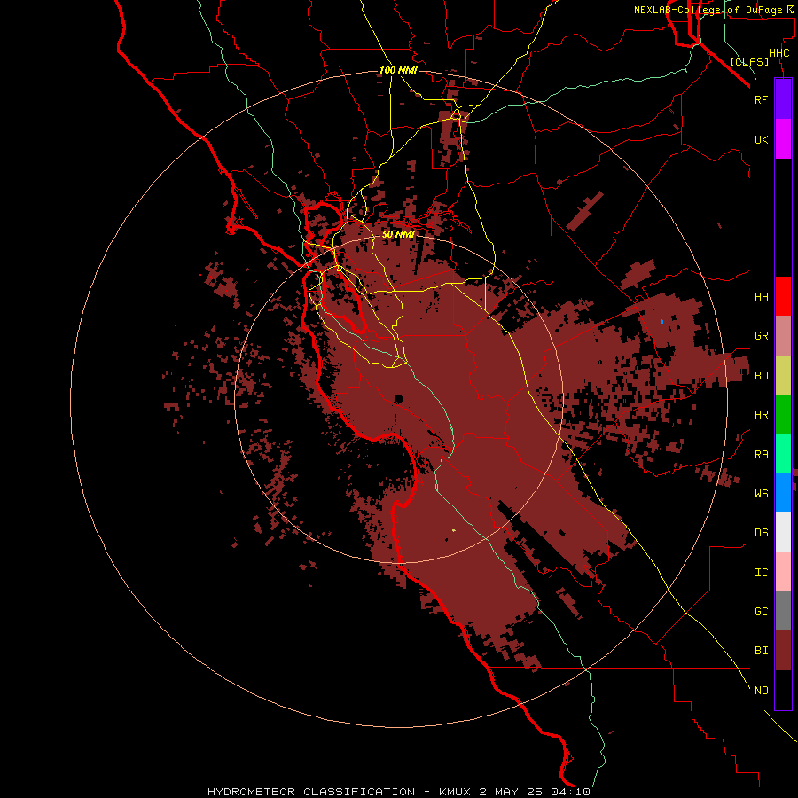Click the WS legend label

point(762,493)
